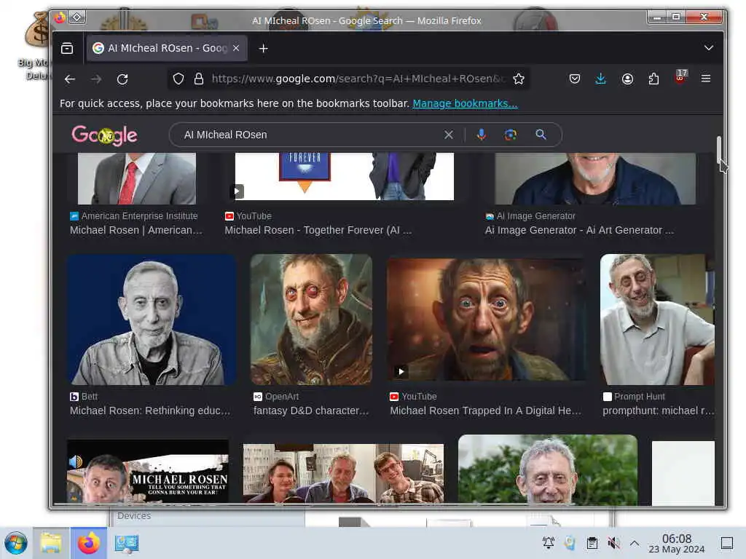Submit search with magnifier icon
This screenshot has width=746, height=559.
pyautogui.click(x=541, y=135)
